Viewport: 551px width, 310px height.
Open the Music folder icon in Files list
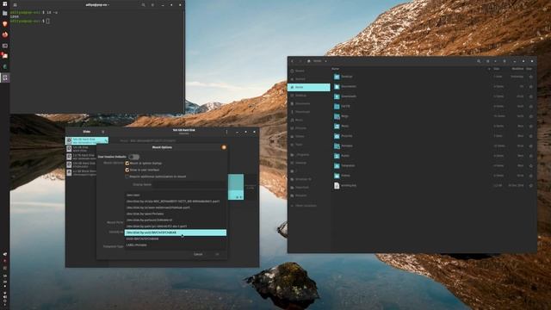[337, 126]
